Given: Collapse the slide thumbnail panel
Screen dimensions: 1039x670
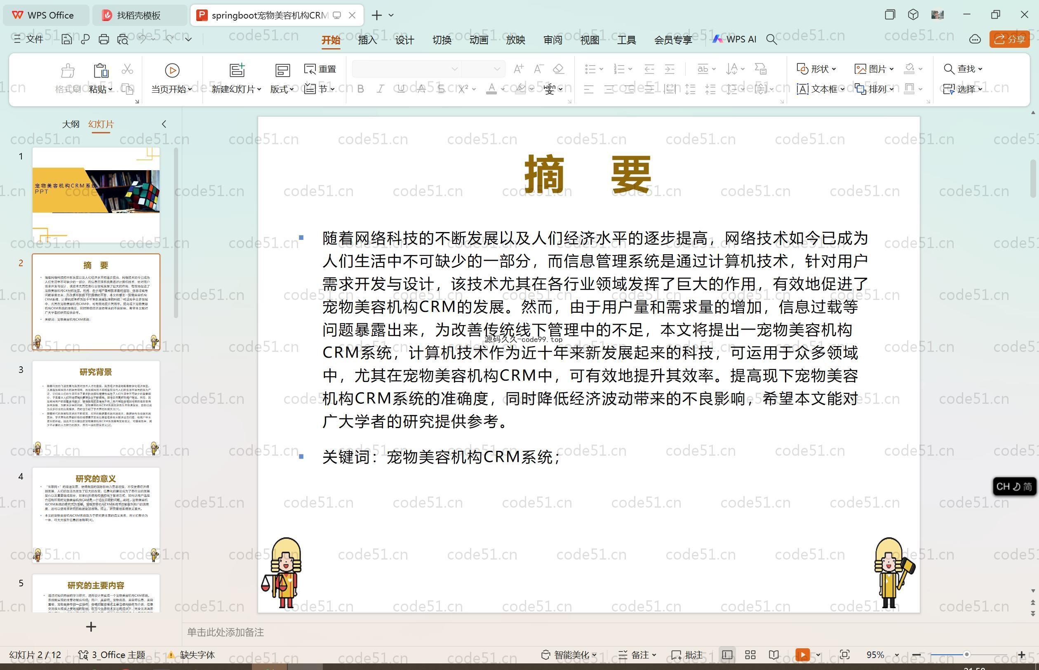Looking at the screenshot, I should coord(164,124).
